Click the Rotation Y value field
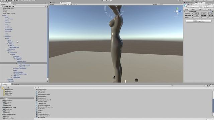The image size is (214, 120). click(203, 15)
